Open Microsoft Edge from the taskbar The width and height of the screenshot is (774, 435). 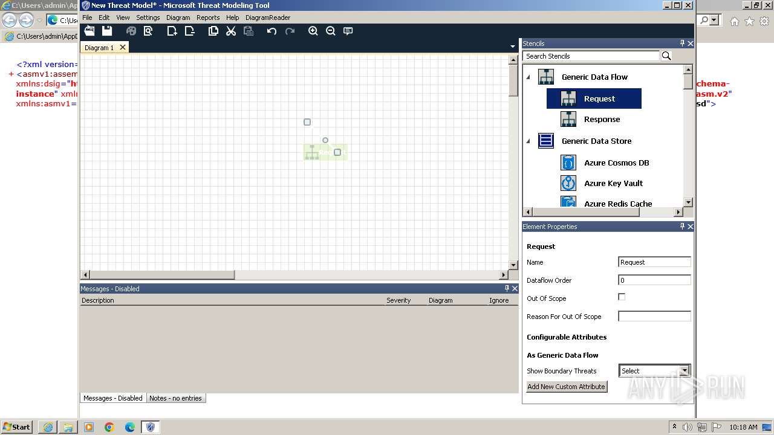pyautogui.click(x=130, y=427)
